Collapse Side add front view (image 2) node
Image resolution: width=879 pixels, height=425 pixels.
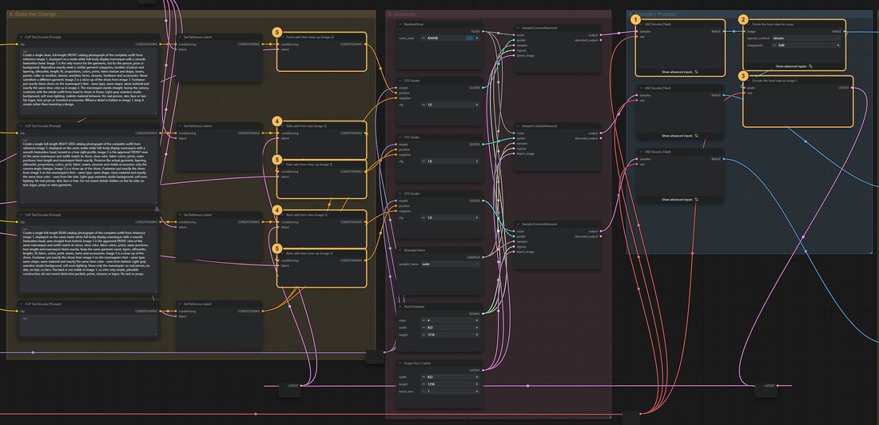click(x=282, y=126)
